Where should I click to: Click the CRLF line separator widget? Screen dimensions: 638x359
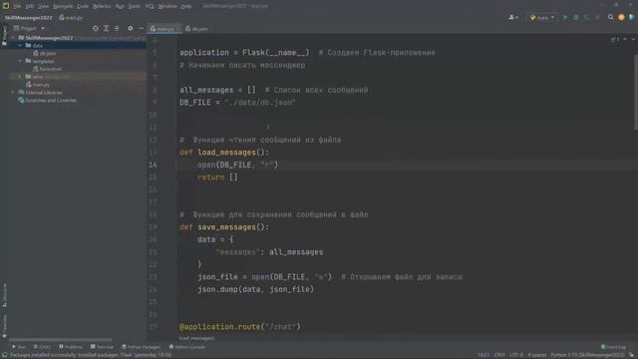pos(499,355)
